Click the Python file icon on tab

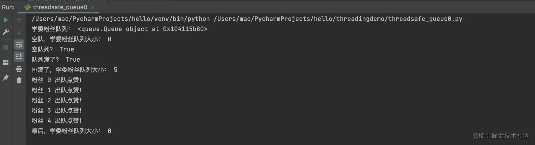click(27, 7)
